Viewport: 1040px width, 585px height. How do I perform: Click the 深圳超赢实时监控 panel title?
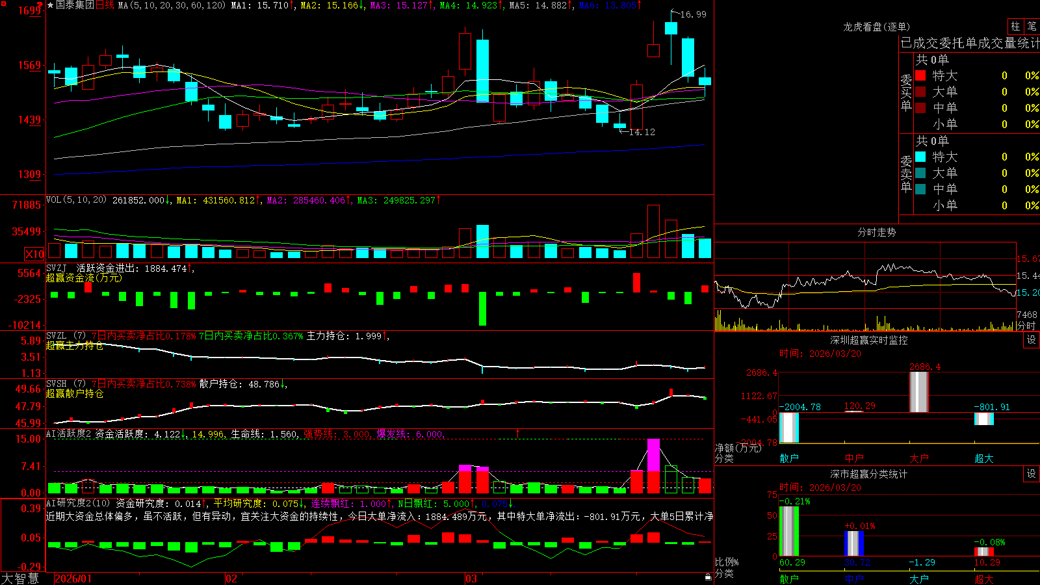[869, 340]
